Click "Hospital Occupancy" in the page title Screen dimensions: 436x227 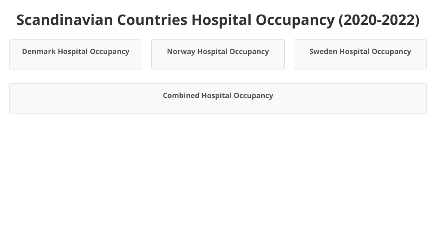[263, 20]
